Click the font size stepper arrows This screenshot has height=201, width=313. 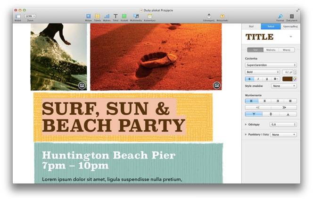click(295, 72)
